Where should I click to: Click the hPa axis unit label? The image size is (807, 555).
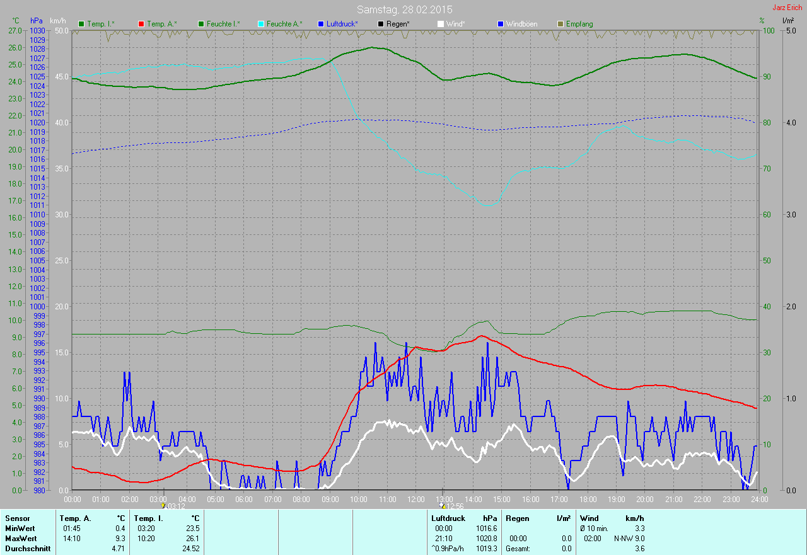point(37,21)
